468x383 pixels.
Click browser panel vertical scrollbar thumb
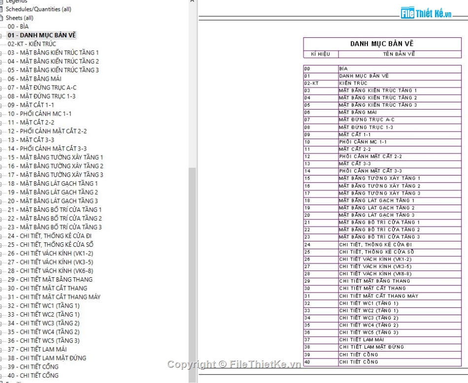click(x=192, y=275)
